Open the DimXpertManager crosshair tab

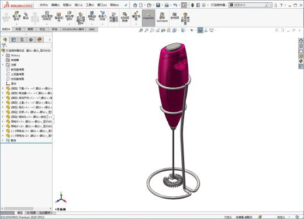point(31,40)
